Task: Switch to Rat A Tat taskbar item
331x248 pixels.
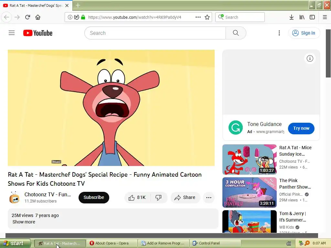Action: (x=60, y=243)
